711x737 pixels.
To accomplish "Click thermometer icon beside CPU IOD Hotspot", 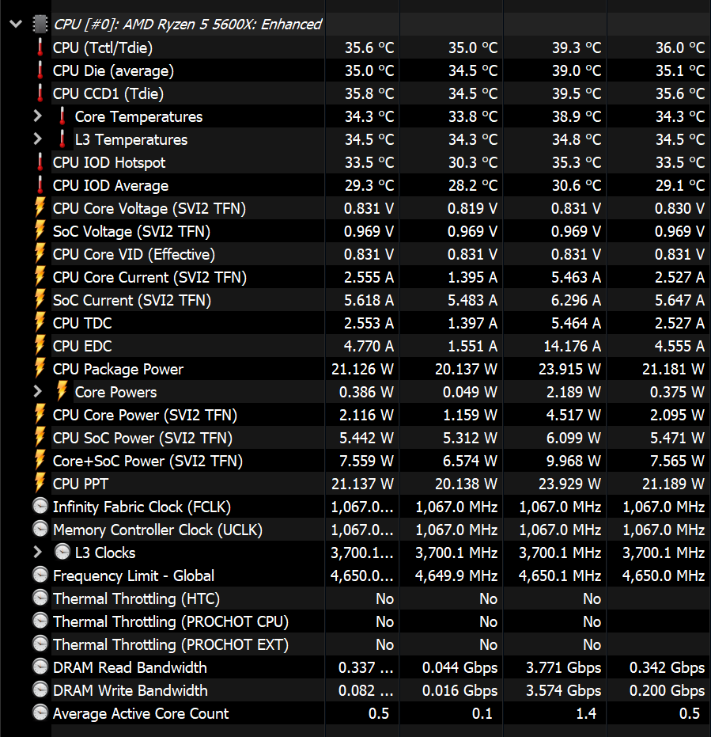I will click(40, 162).
